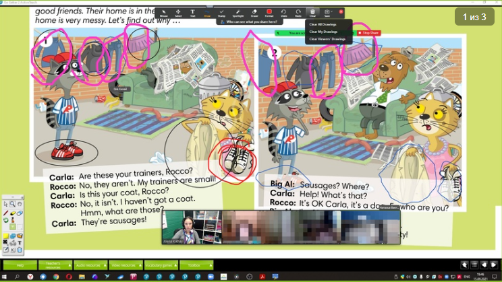Open the green dropdown box in palette
The width and height of the screenshot is (502, 282).
13,227
